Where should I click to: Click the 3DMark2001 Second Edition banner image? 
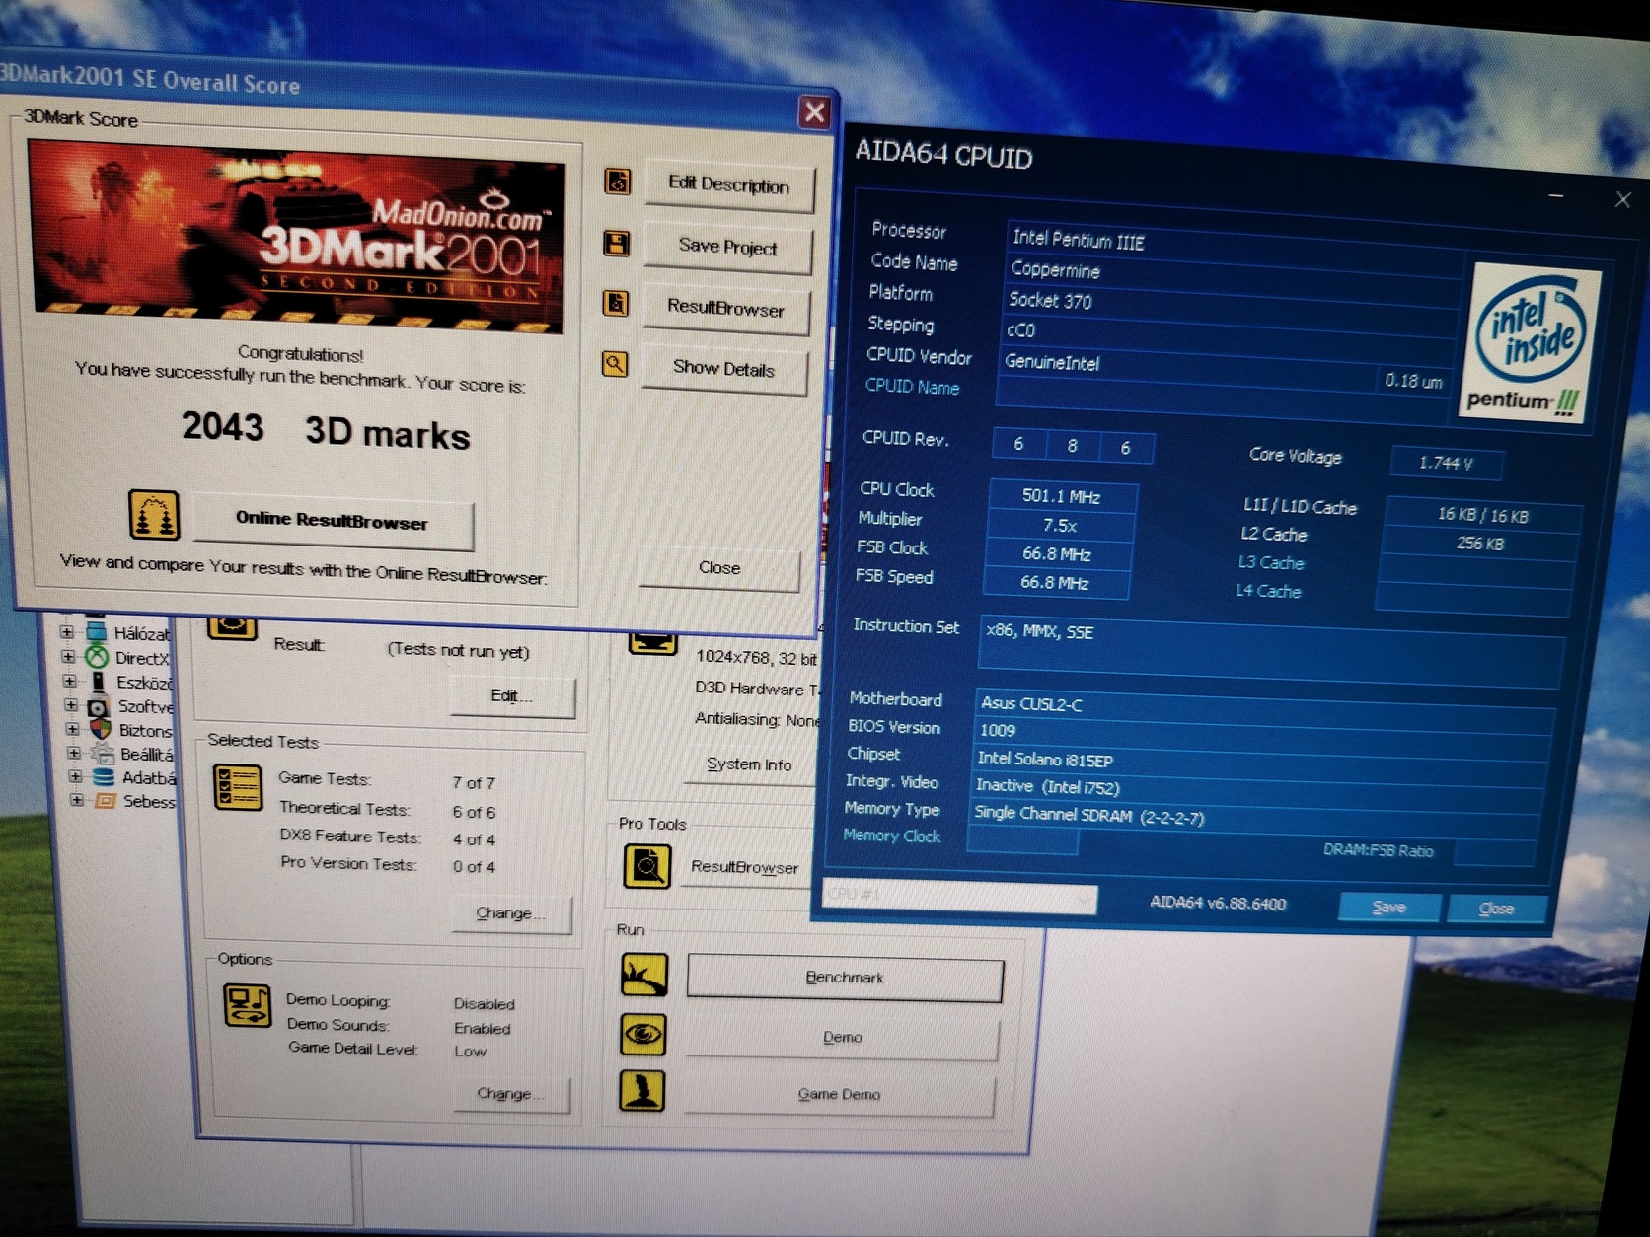tap(298, 238)
